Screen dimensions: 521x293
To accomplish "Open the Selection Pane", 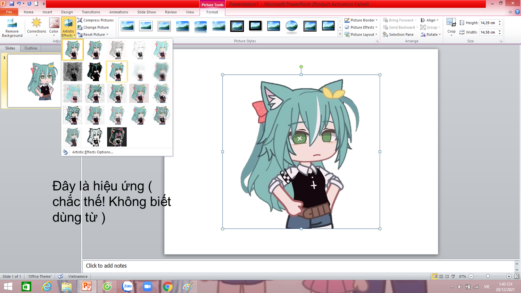I will pyautogui.click(x=398, y=35).
